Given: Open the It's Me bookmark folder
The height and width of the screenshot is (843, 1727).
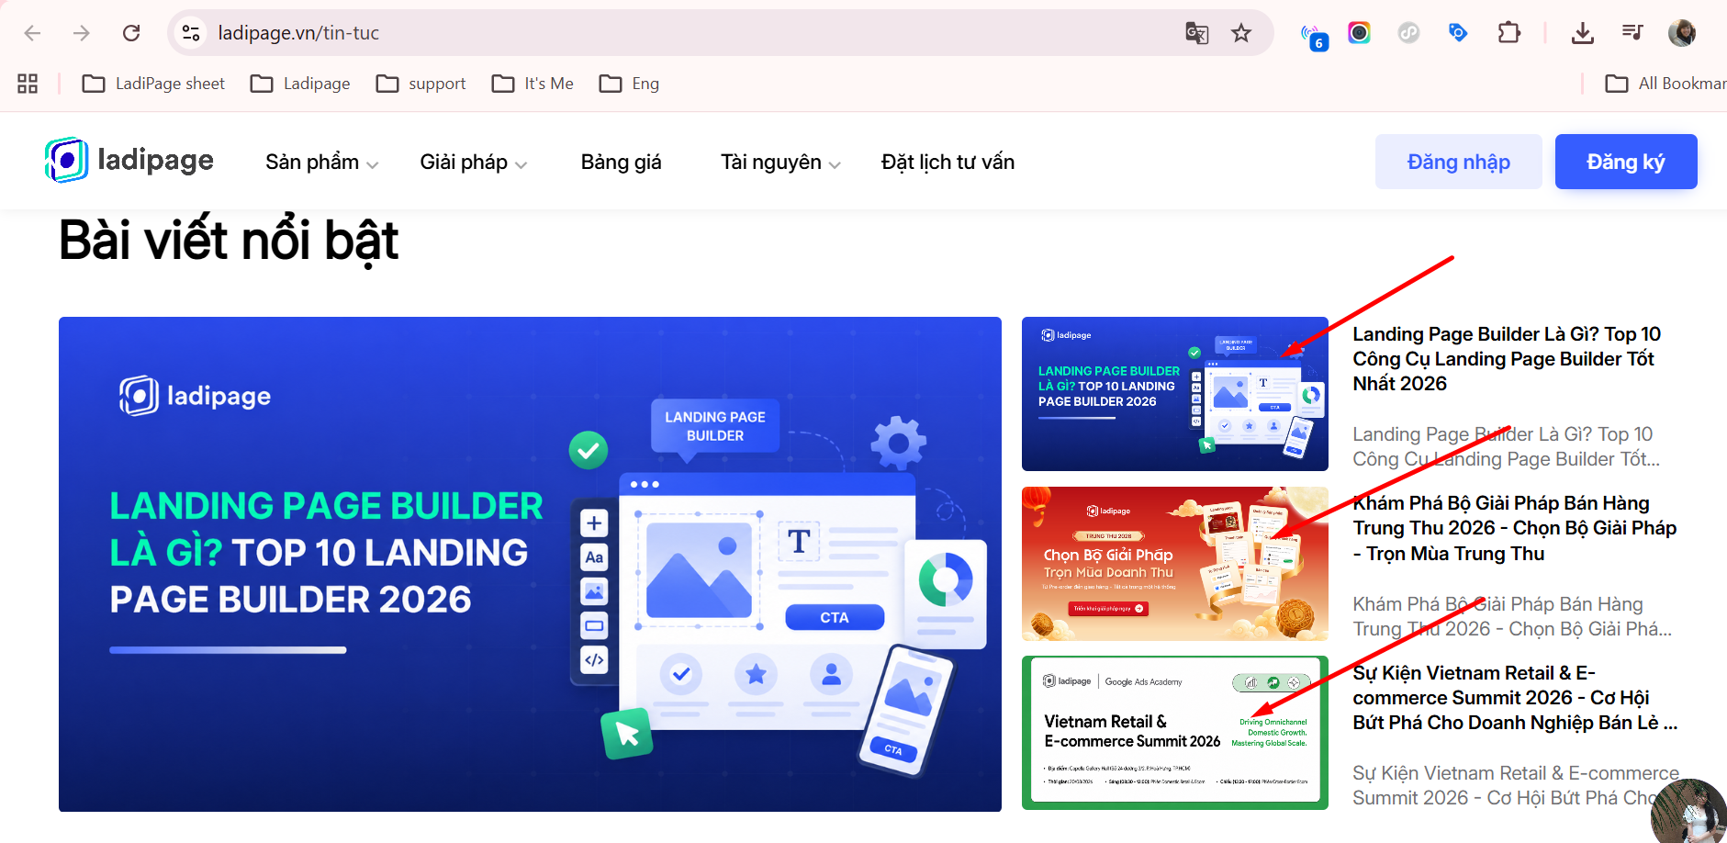Looking at the screenshot, I should 533,84.
